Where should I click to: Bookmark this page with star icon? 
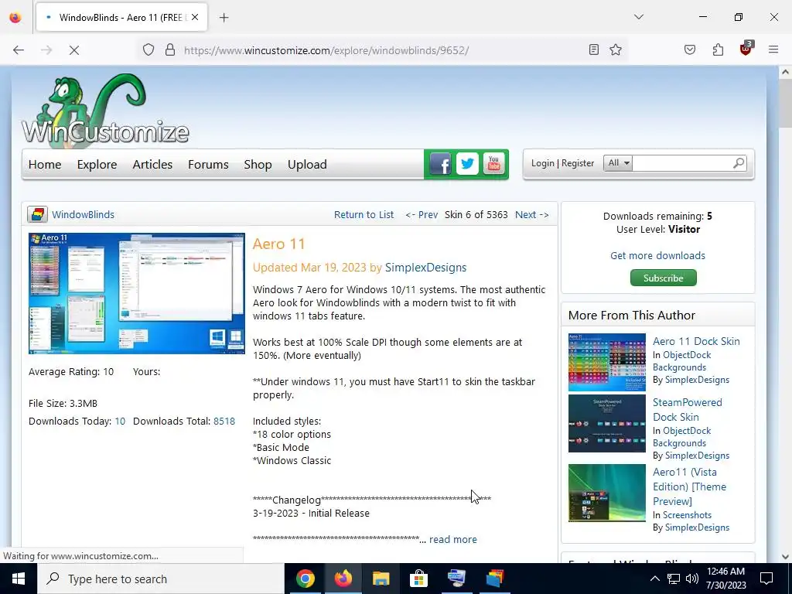coord(615,49)
